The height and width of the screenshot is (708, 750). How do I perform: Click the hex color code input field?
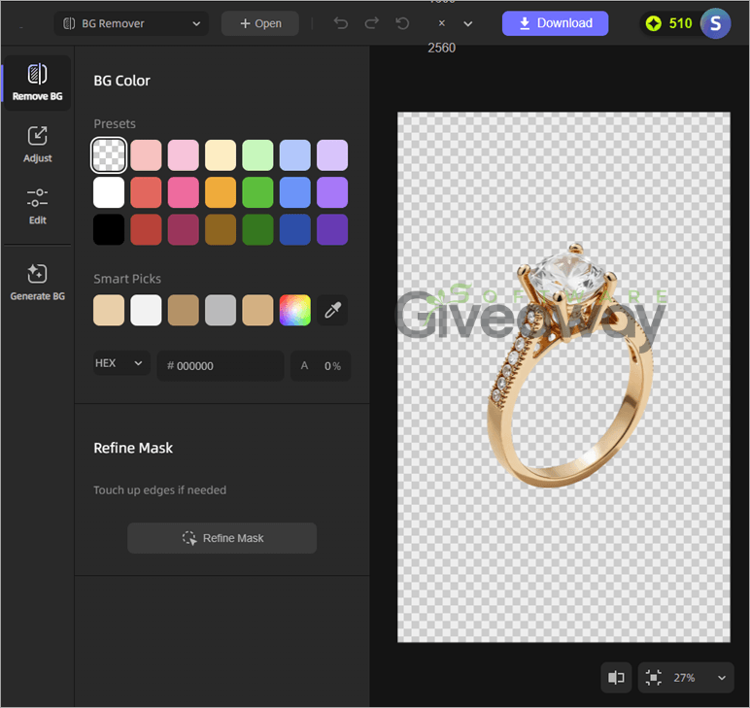(x=221, y=366)
